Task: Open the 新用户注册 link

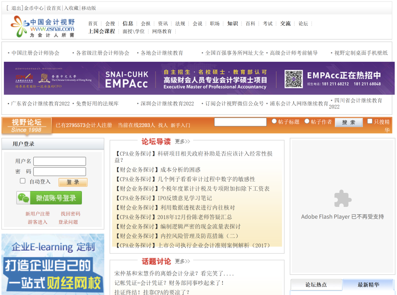Action: (x=38, y=213)
